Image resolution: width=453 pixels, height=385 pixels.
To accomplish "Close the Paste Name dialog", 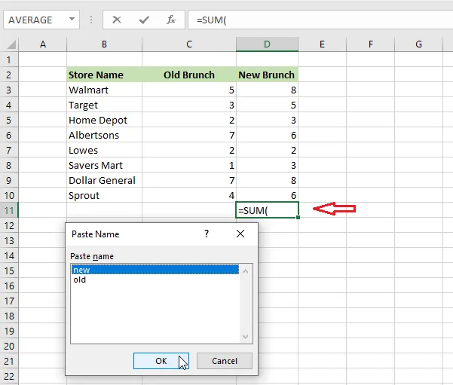I will (240, 234).
